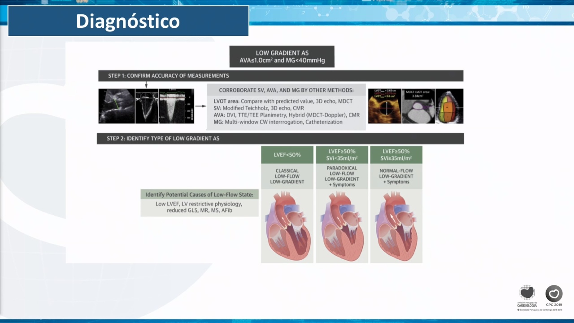Click "CORROBORATE SV, AVA, AND MG BY OTHER METHODS:"

(286, 90)
